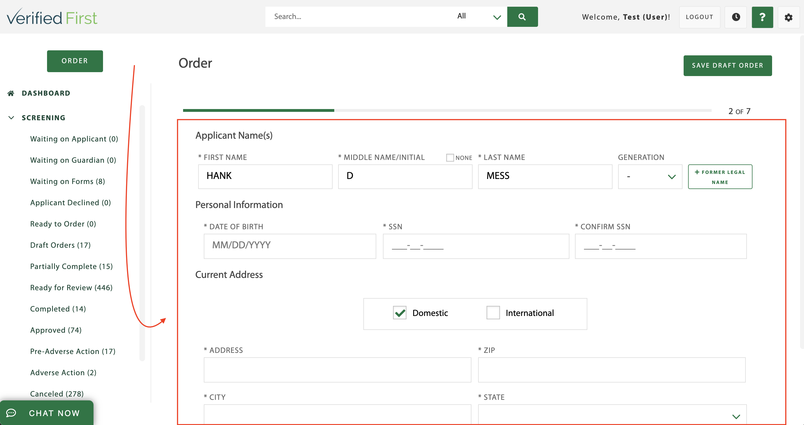The image size is (804, 425).
Task: Open Ready for Review (446)
Action: (71, 287)
